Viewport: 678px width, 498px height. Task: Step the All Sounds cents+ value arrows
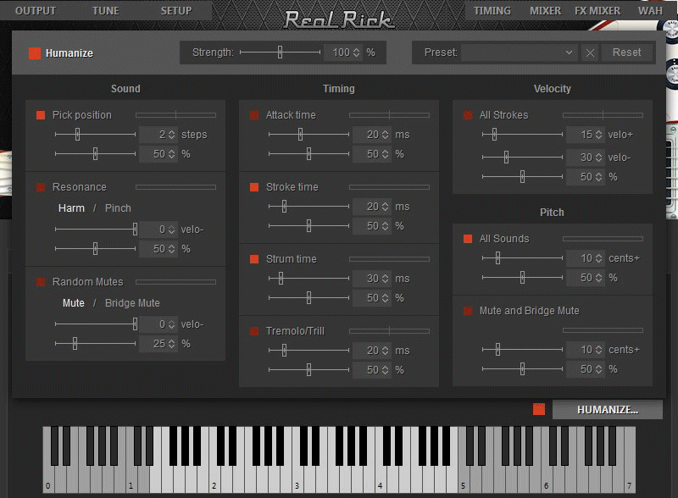(x=599, y=258)
